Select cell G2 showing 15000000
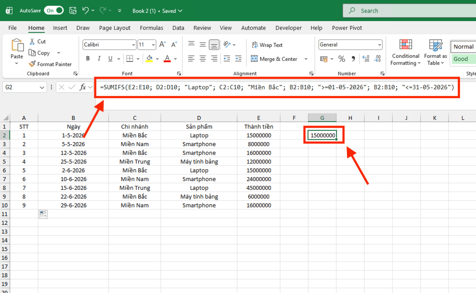 (322, 135)
